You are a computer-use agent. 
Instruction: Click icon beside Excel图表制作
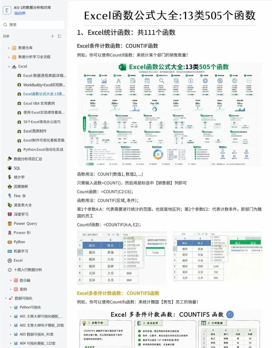pyautogui.click(x=19, y=131)
